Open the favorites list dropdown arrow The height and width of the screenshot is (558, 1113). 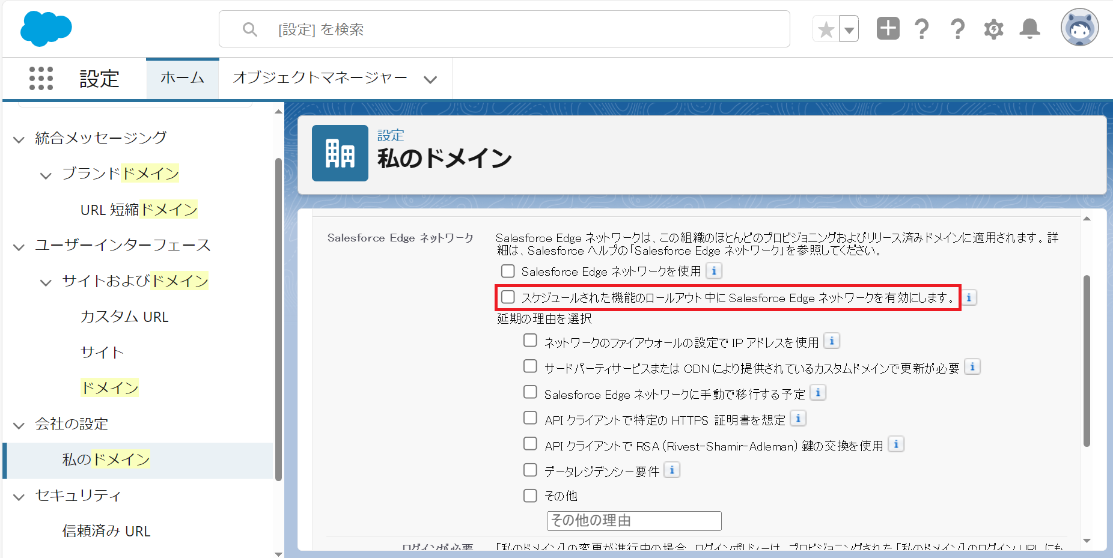849,29
